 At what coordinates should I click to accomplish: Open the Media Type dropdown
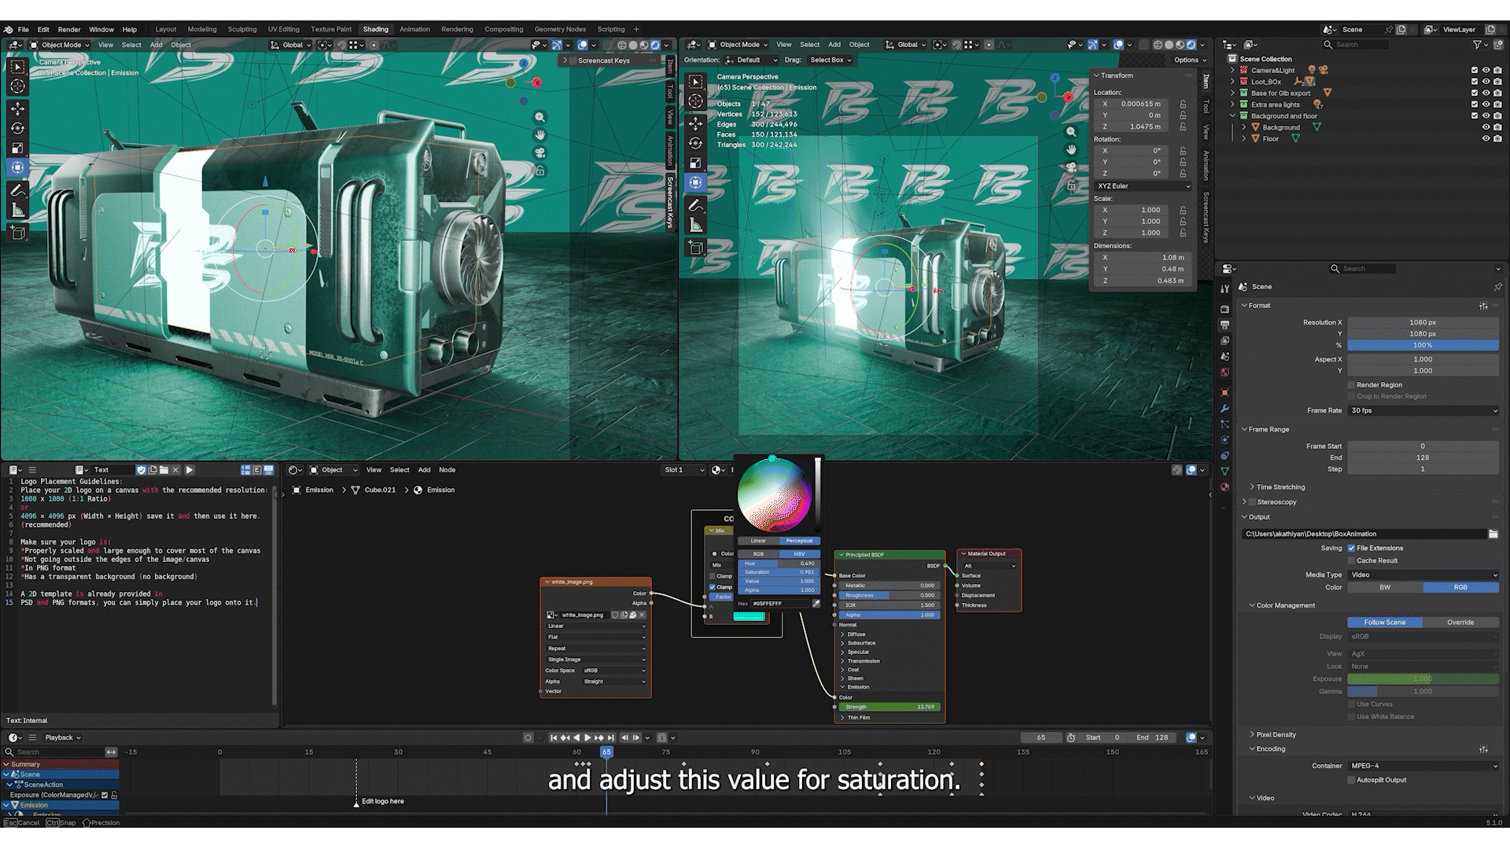point(1423,575)
